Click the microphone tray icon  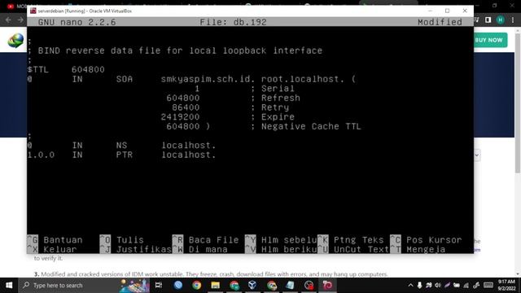pos(420,286)
